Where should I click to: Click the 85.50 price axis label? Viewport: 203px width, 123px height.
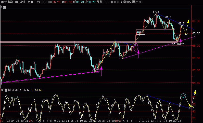click(x=196, y=58)
